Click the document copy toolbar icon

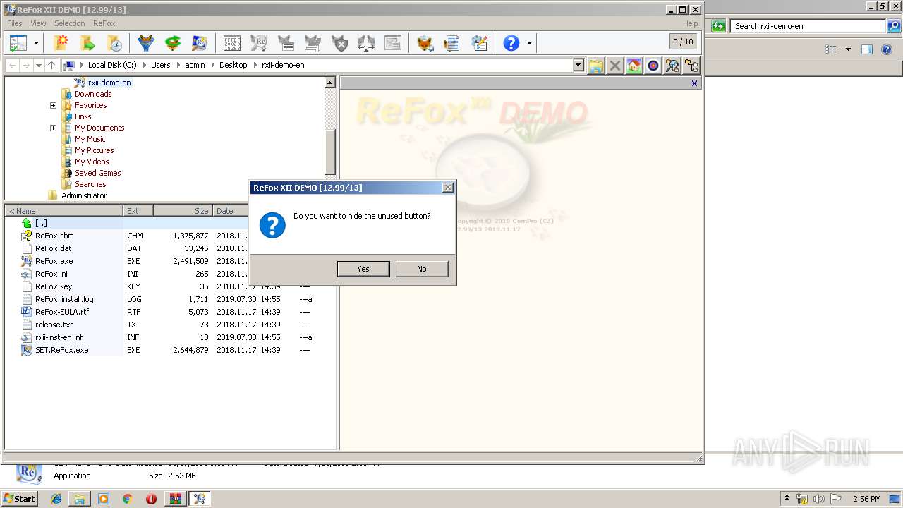(451, 43)
